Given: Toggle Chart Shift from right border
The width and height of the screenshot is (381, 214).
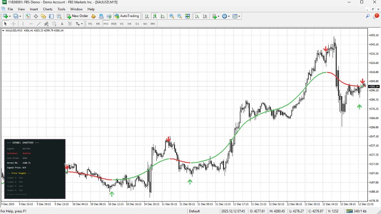Looking at the screenshot, I should point(205,16).
